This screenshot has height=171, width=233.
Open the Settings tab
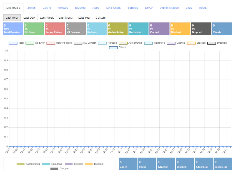[133, 8]
